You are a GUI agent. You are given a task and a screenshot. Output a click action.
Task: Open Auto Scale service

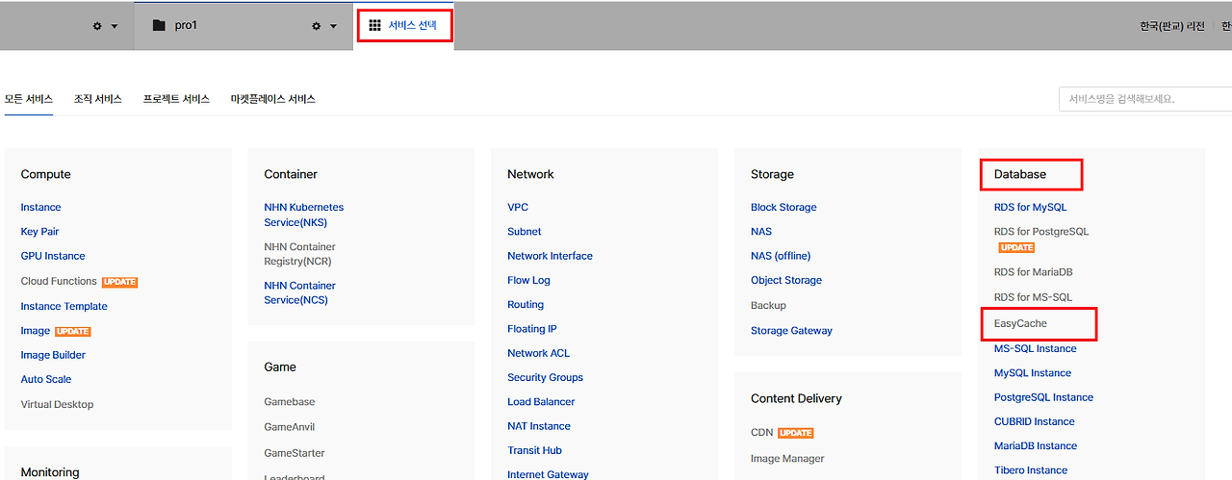click(x=46, y=379)
